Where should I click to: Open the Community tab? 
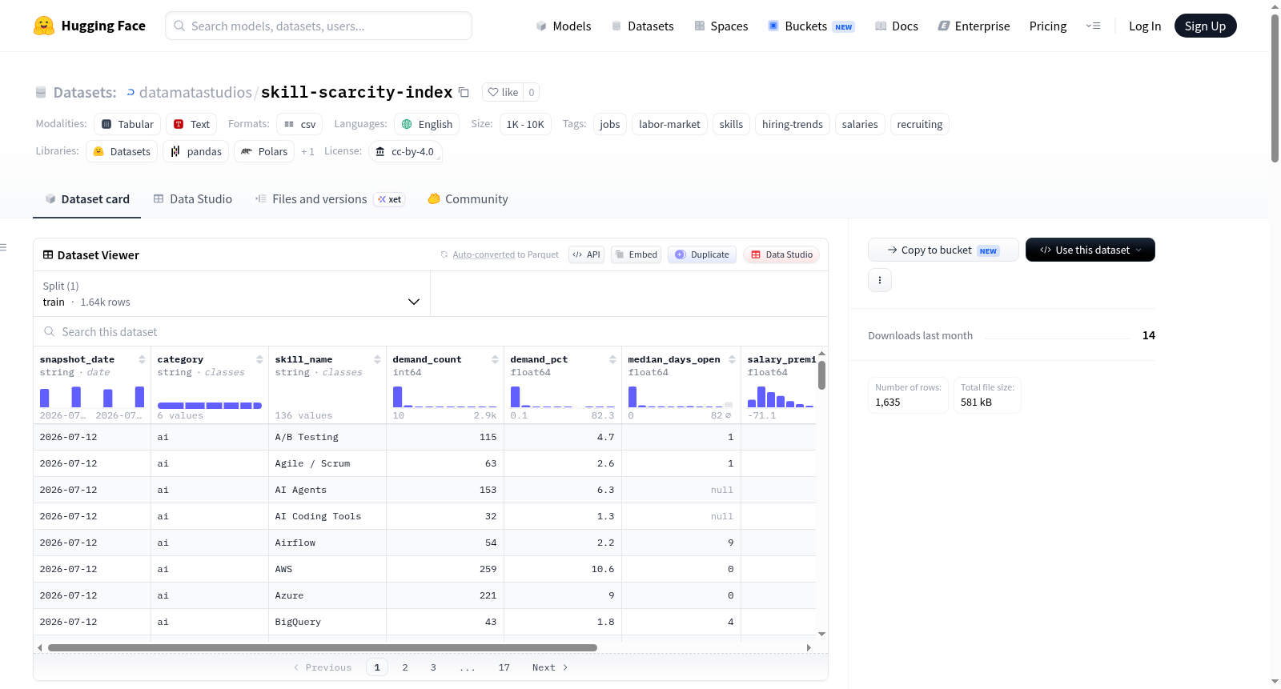click(468, 199)
